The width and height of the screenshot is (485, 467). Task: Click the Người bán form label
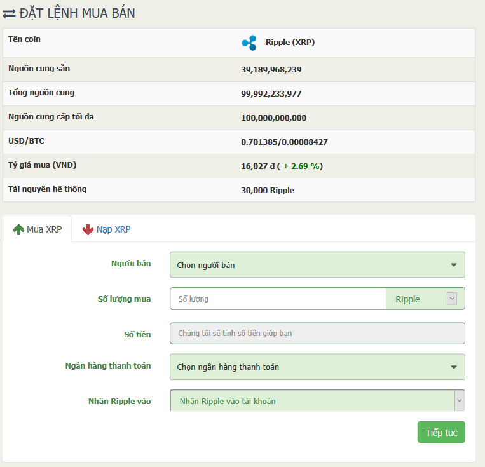click(x=131, y=264)
